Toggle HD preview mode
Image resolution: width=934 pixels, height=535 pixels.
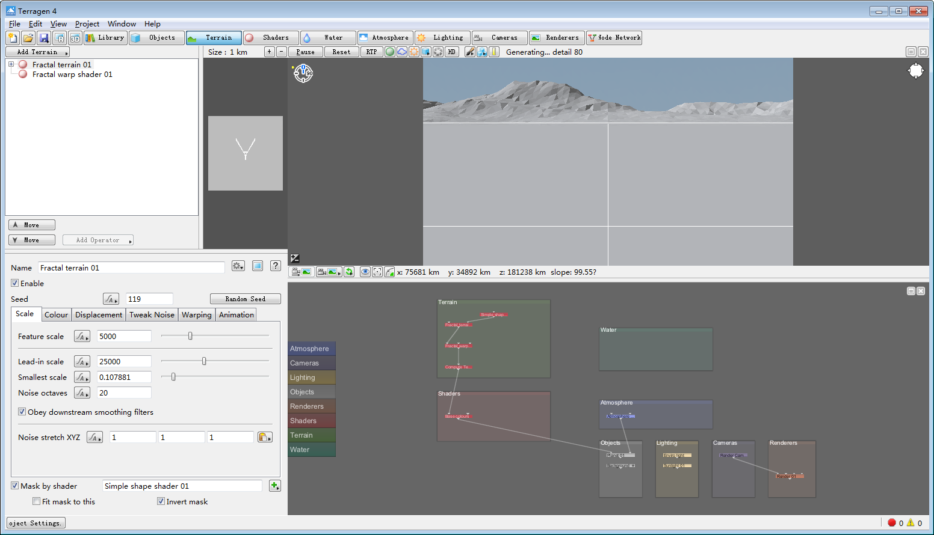[x=451, y=52]
